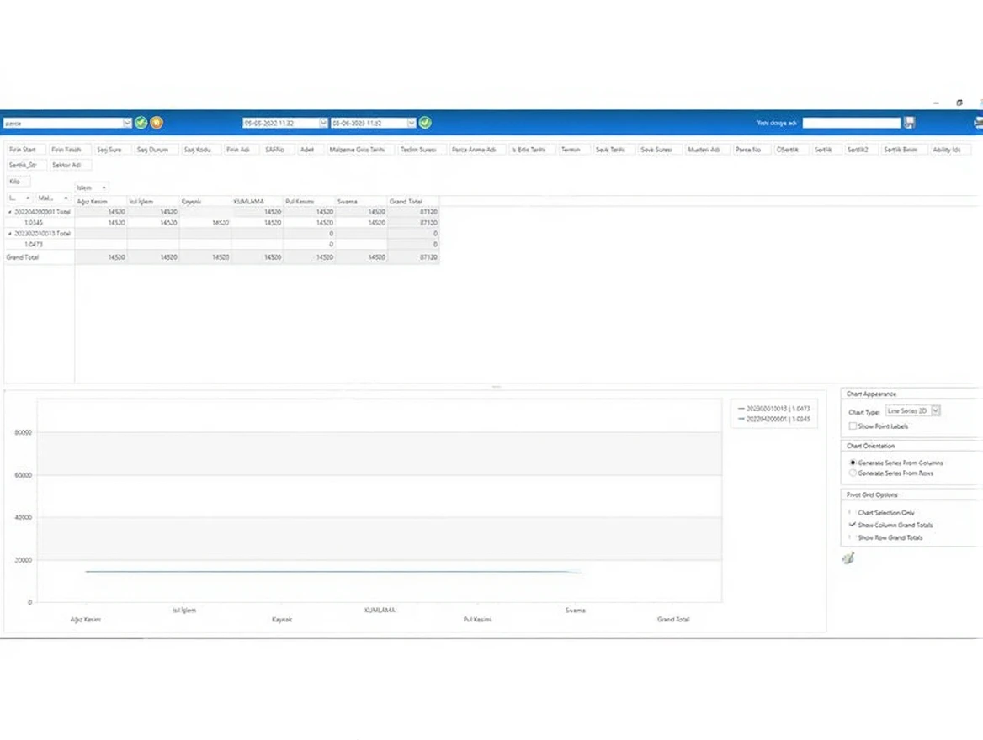The height and width of the screenshot is (740, 983).
Task: Select Generate Series From Rows option
Action: [x=853, y=473]
